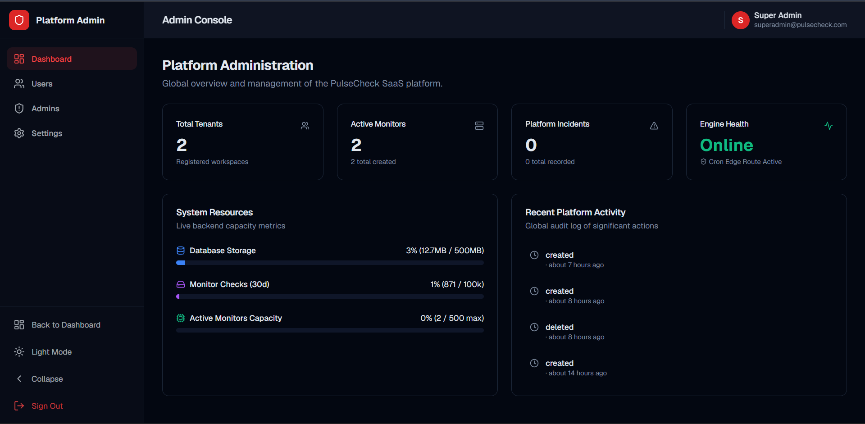Click the System Resources heading
This screenshot has width=865, height=424.
[214, 212]
